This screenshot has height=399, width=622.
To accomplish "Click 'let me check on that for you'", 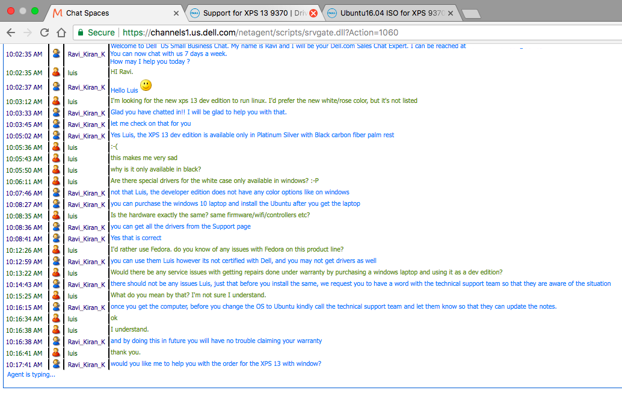I will coord(151,123).
